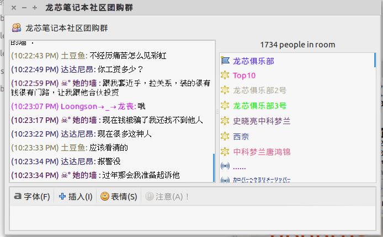This screenshot has height=237, width=383.
Task: Select user 龙芯俱乐部2号 in room list
Action: [259, 90]
